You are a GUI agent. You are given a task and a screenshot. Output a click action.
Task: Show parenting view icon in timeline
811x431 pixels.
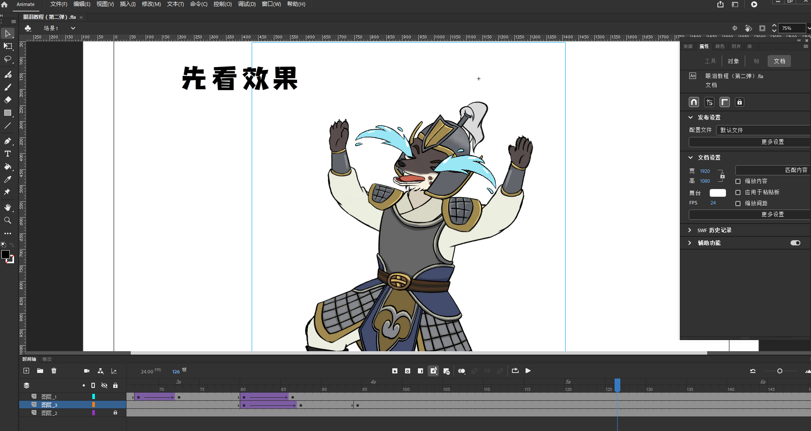(100, 371)
